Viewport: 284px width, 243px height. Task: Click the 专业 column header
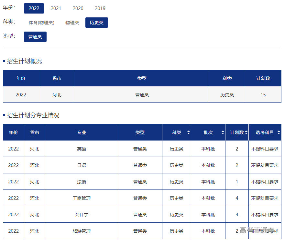(82, 132)
